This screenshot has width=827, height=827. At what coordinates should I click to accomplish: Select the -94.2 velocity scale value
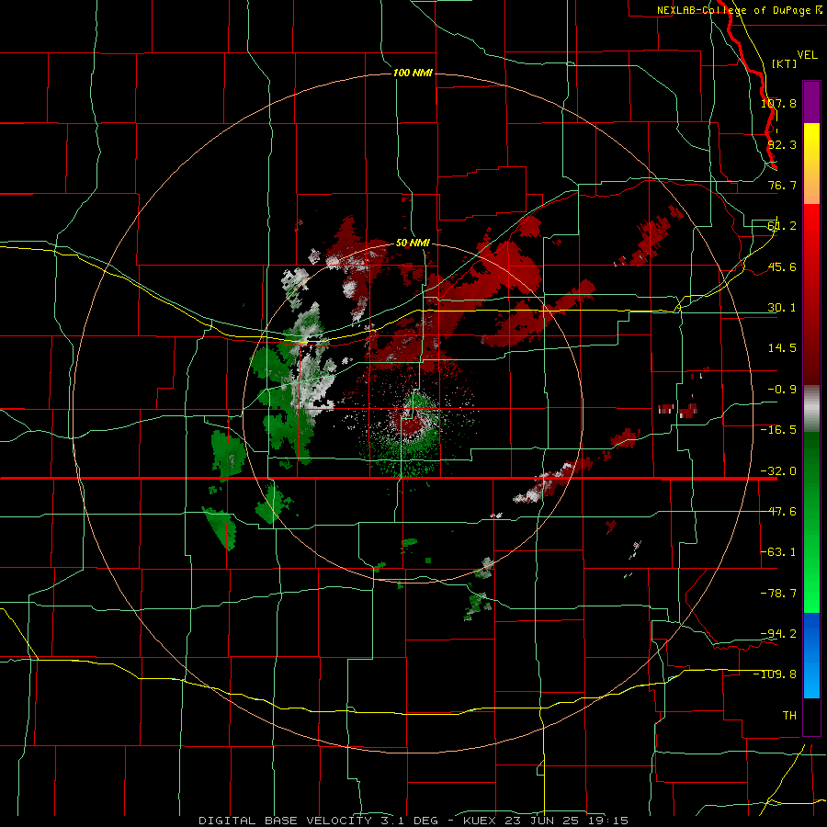[778, 633]
